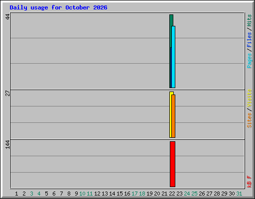
Task: Click day 14 on the date axis
Action: click(112, 194)
